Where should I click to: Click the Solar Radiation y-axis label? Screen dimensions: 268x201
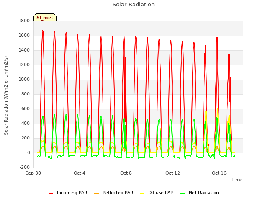click(6, 95)
